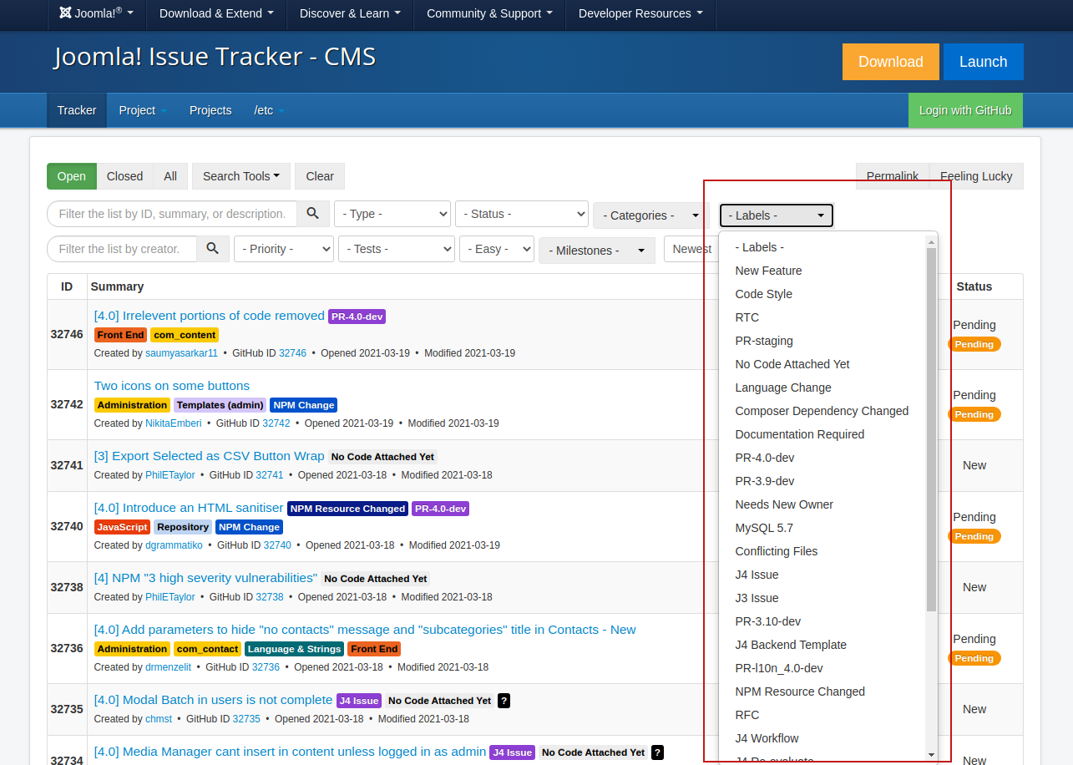The height and width of the screenshot is (765, 1073).
Task: Open issue Export Selected as CSV Button Wrap
Action: (210, 456)
